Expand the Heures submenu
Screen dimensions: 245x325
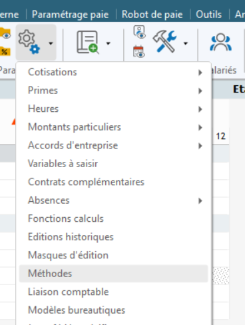tap(113, 109)
